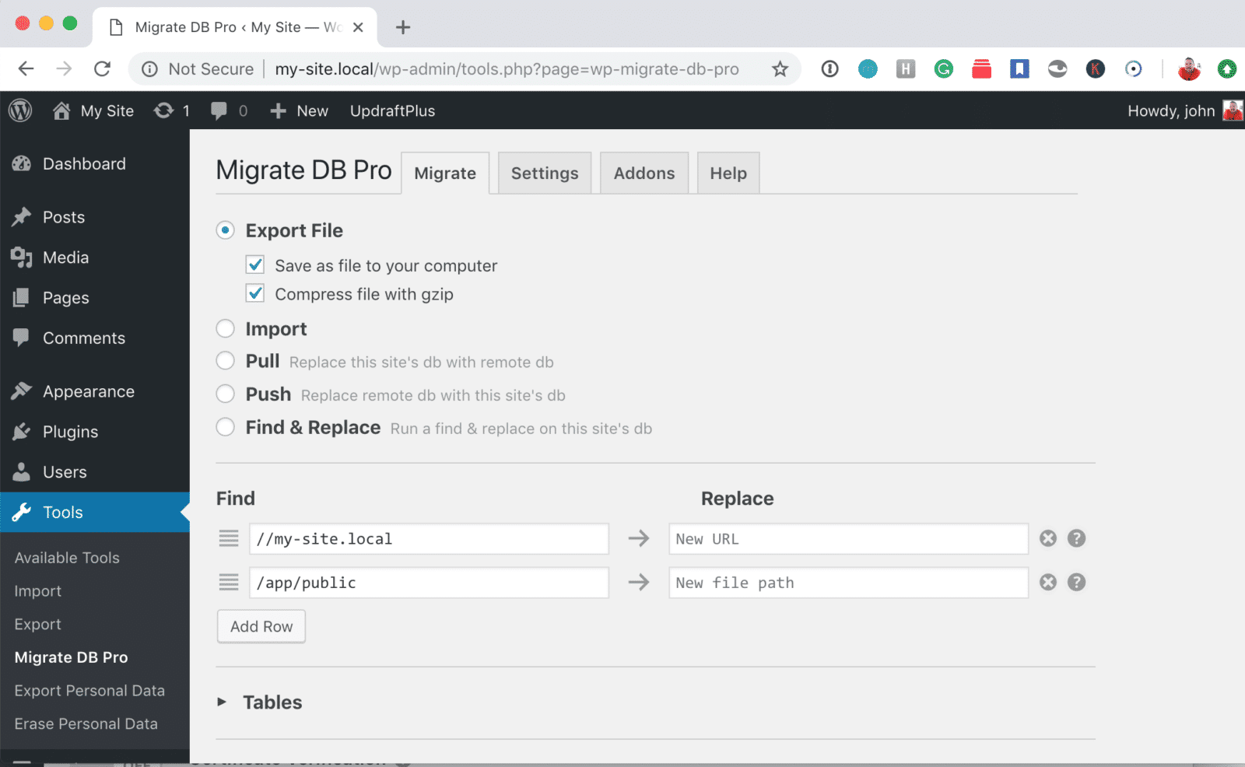This screenshot has height=767, width=1245.
Task: Click help icon beside New file path
Action: pos(1076,582)
